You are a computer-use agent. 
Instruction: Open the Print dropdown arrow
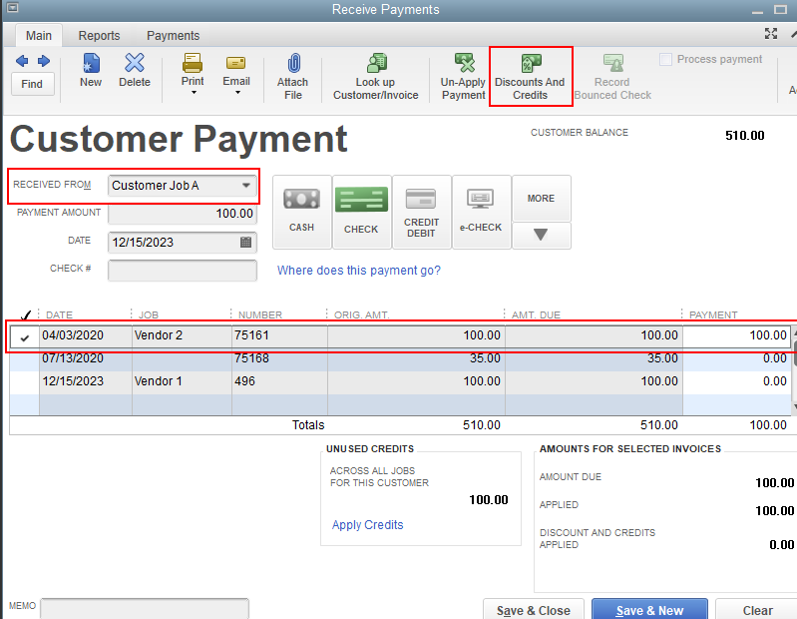pos(194,93)
